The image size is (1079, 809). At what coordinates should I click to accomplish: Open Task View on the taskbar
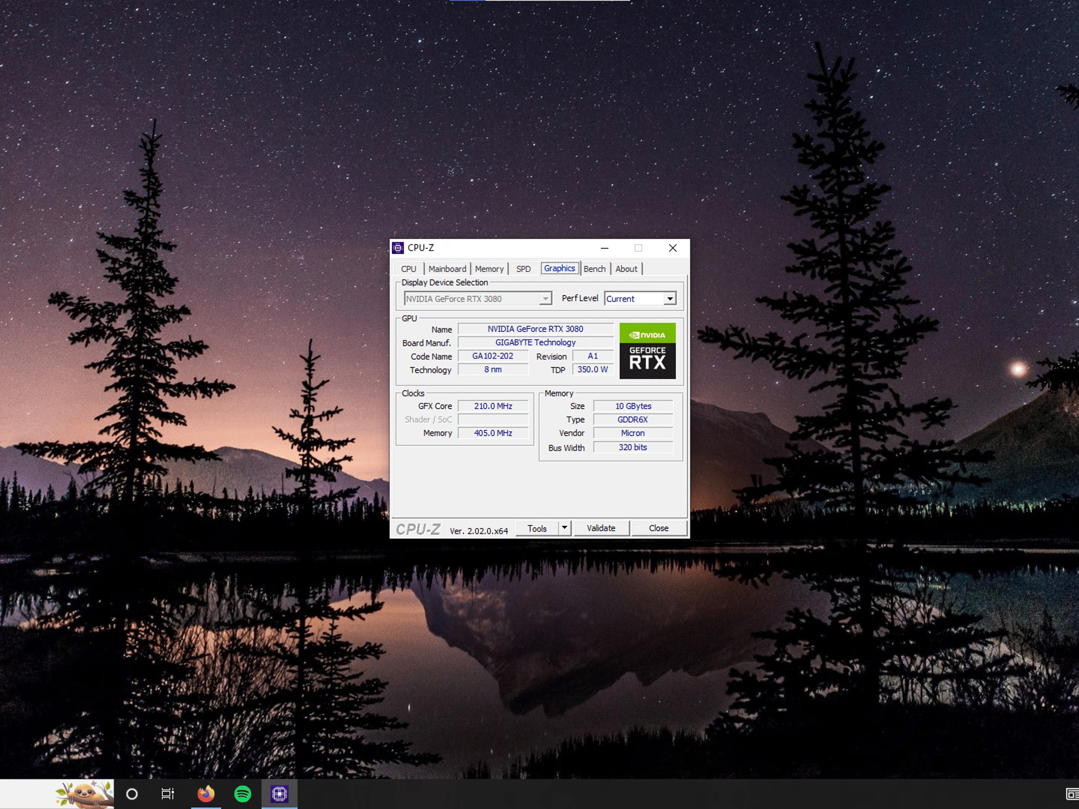[x=168, y=794]
